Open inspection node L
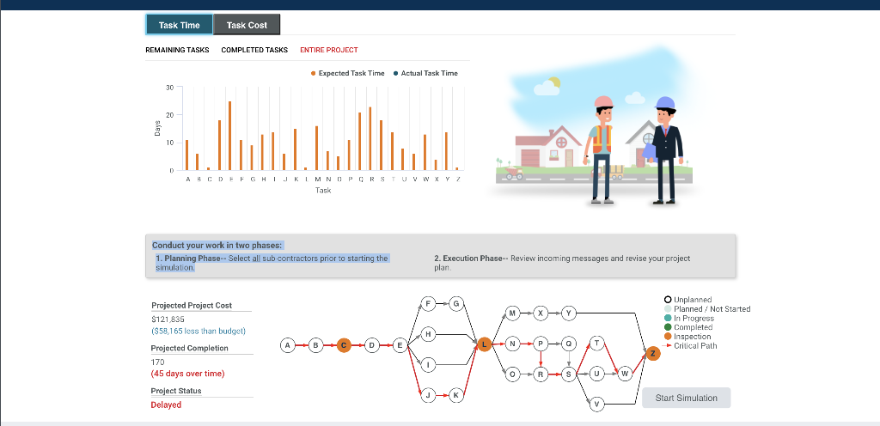Screen dimensions: 880x426 pyautogui.click(x=485, y=344)
